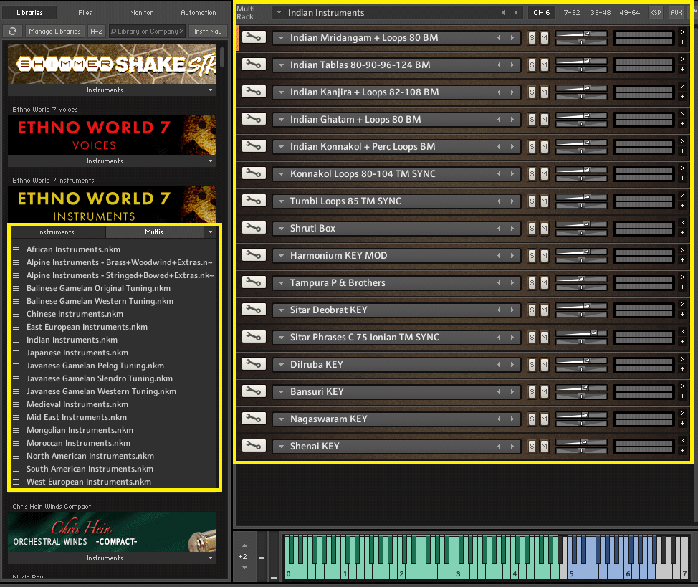Expand Ethno World 7 Instruments options arrow

pos(210,232)
